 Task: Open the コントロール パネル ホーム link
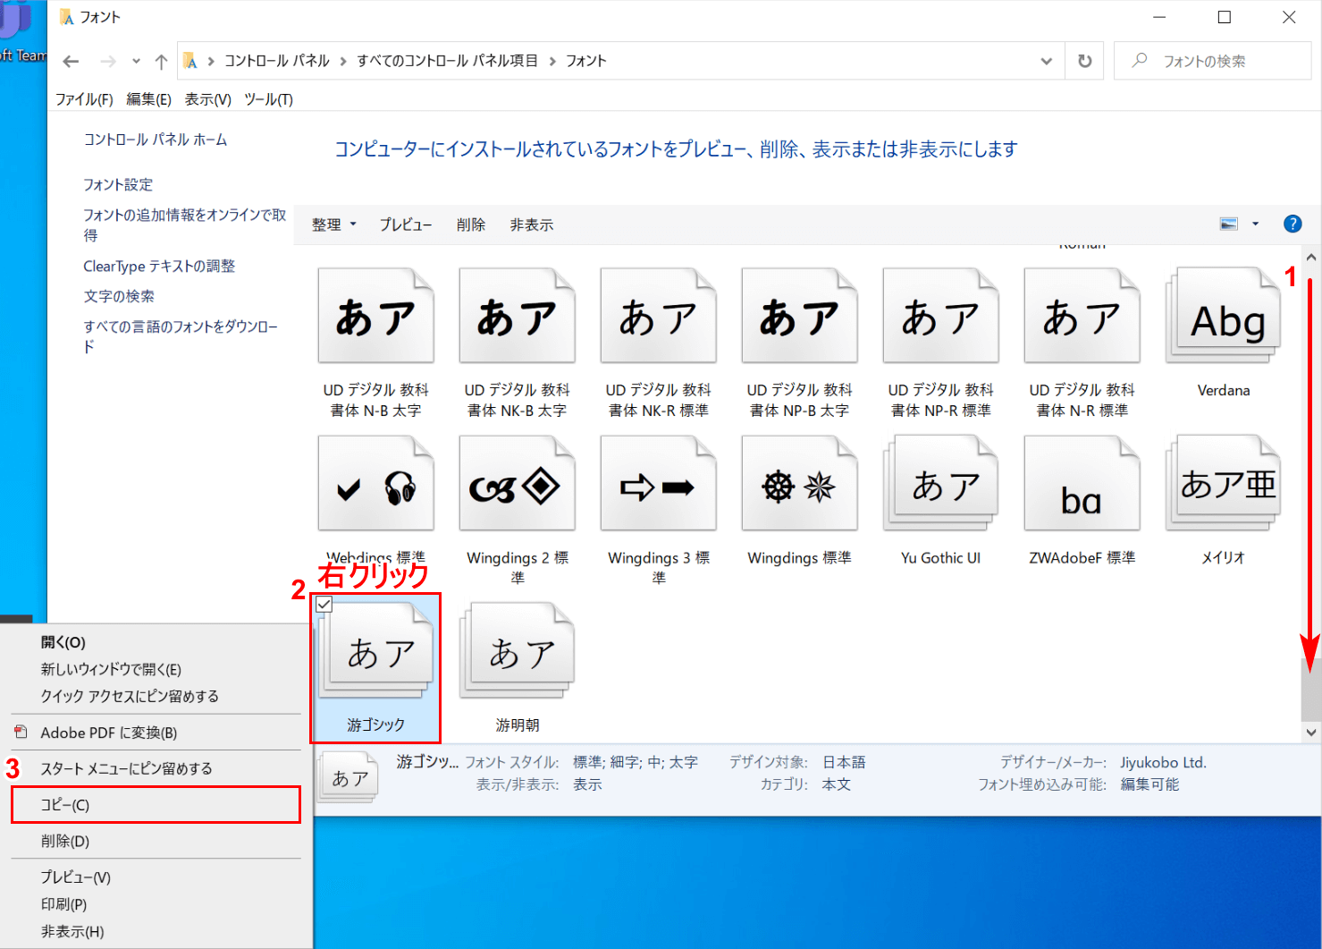156,140
